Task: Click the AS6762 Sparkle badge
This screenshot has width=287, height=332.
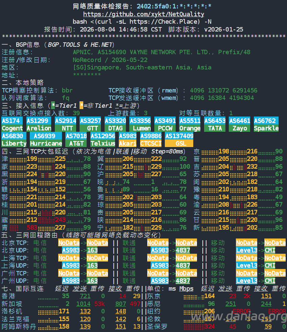Action: (266, 124)
